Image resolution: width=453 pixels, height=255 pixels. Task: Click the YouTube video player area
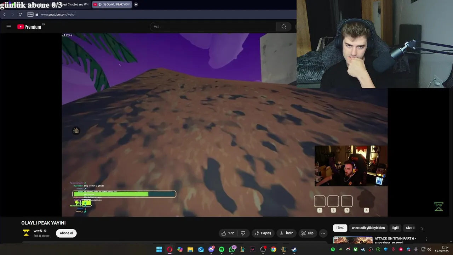pyautogui.click(x=225, y=125)
